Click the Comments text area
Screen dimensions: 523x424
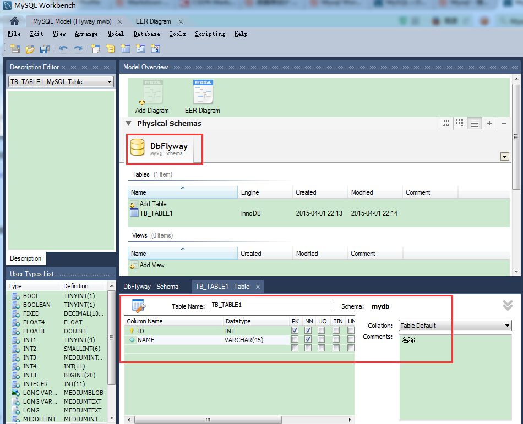tap(455, 377)
